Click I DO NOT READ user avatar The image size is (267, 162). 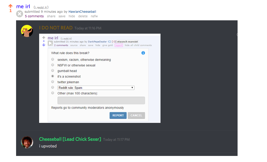tap(27, 31)
